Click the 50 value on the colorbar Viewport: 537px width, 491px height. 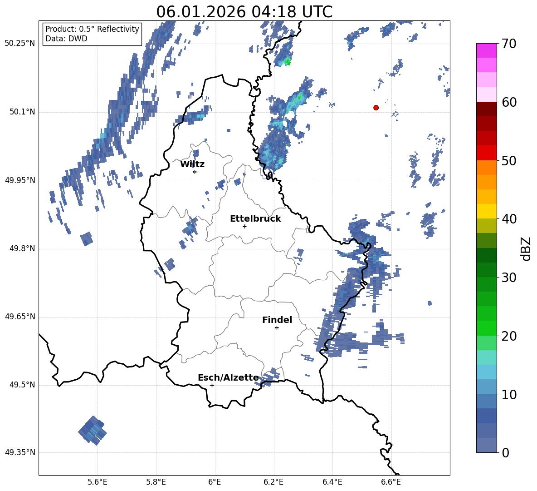[509, 160]
